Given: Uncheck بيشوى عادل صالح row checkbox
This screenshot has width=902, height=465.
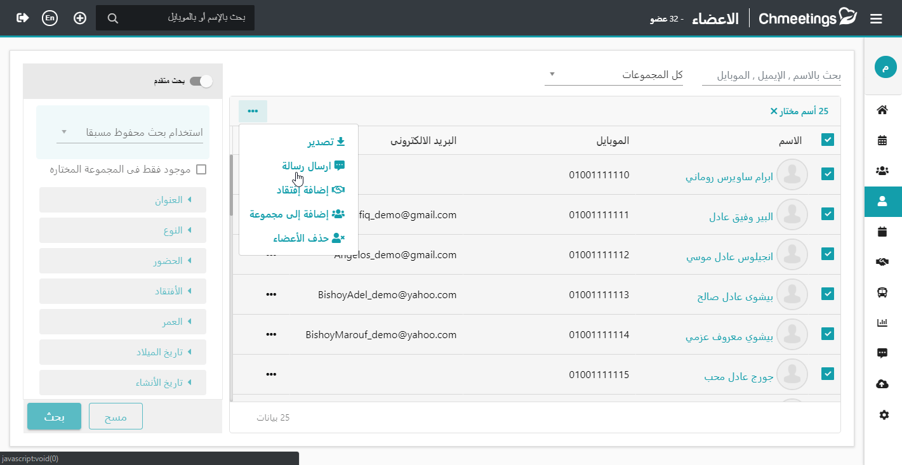Looking at the screenshot, I should pos(828,294).
